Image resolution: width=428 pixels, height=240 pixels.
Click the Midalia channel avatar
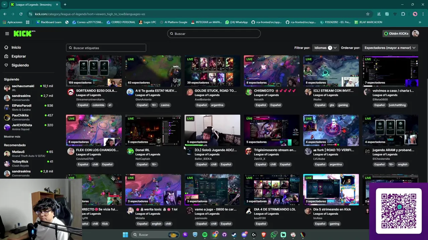coord(130,211)
